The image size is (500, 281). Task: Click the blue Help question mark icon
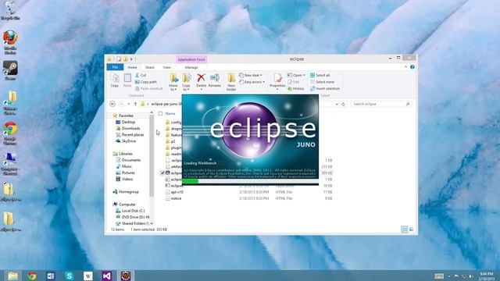pos(412,67)
